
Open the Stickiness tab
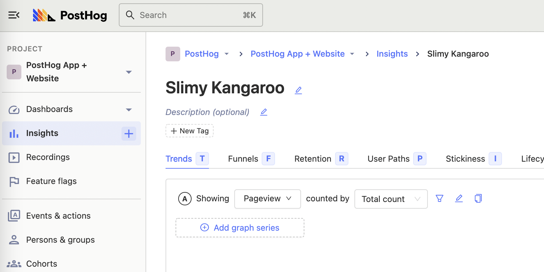click(x=474, y=159)
